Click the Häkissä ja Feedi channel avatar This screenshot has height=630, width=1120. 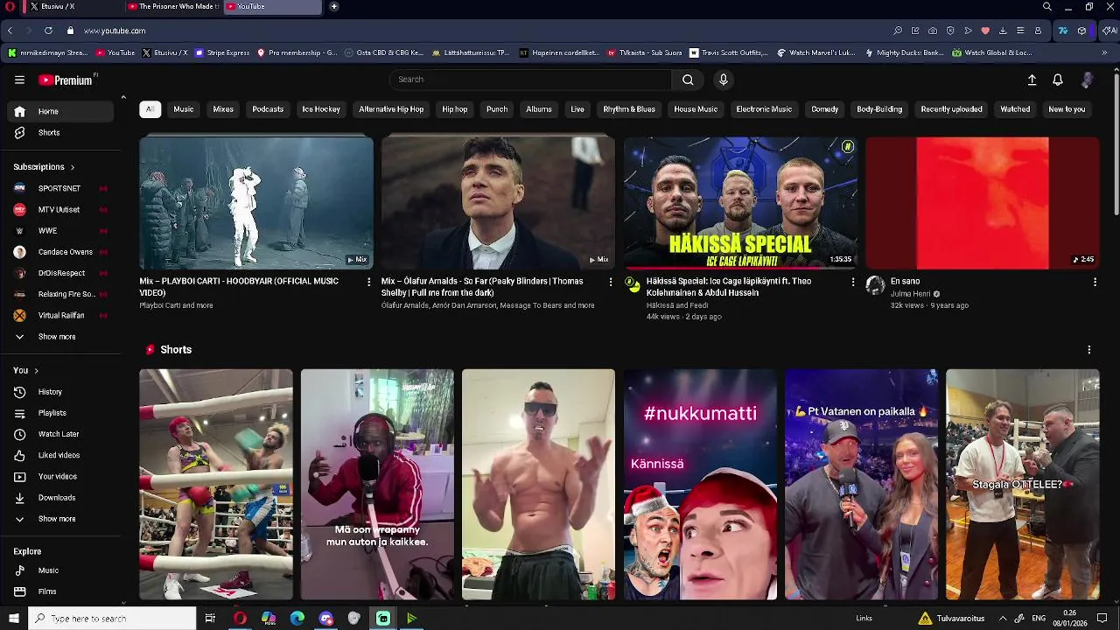click(633, 284)
